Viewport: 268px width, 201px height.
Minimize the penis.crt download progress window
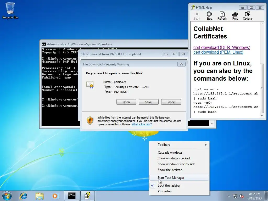[166, 54]
